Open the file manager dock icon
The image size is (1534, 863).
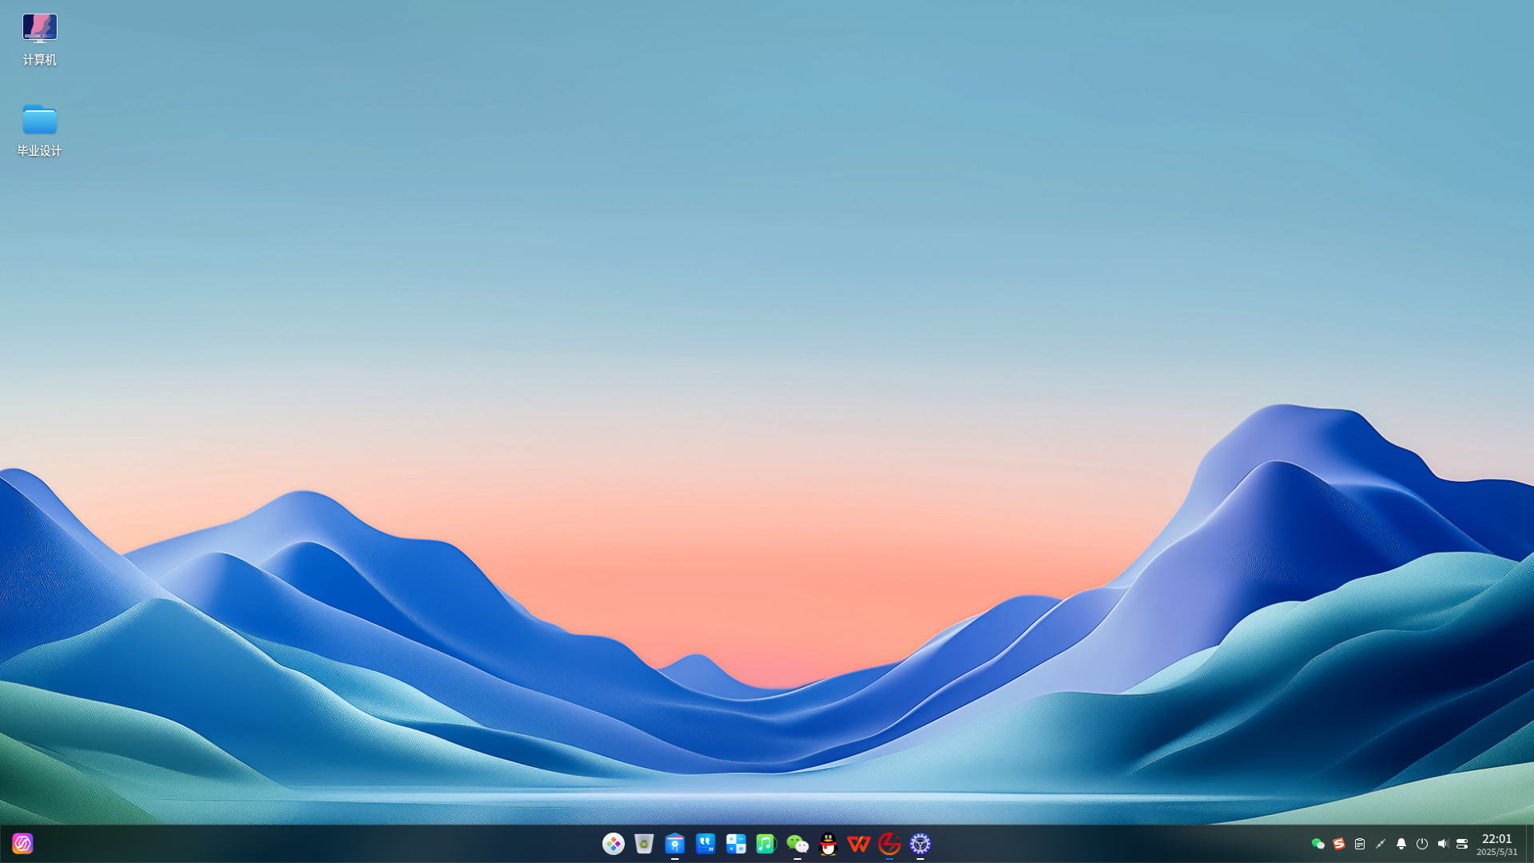click(x=675, y=844)
